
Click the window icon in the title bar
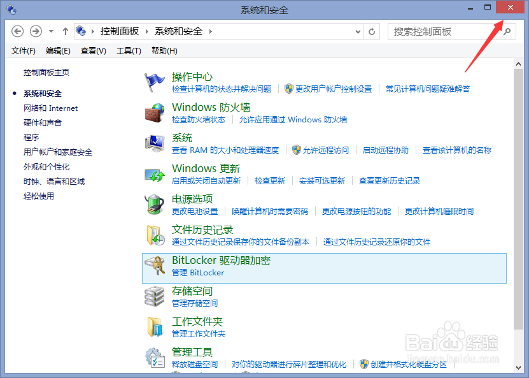point(11,10)
